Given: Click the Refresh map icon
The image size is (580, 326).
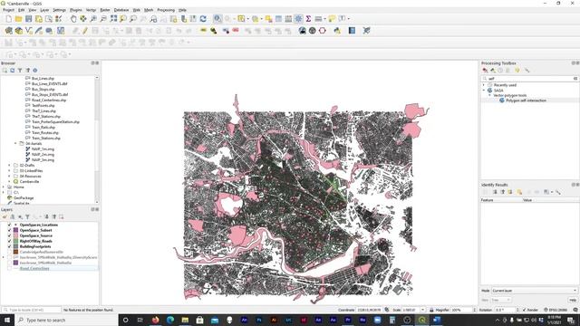Looking at the screenshot, I should pyautogui.click(x=203, y=18).
